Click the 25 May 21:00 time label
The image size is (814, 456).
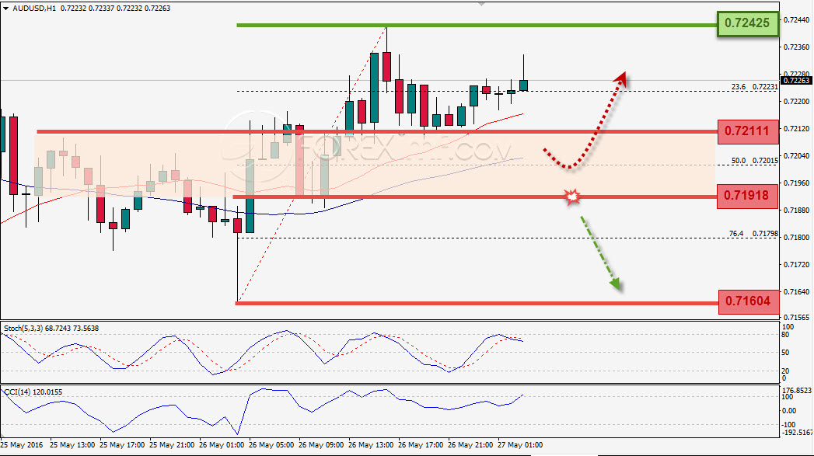click(x=172, y=445)
